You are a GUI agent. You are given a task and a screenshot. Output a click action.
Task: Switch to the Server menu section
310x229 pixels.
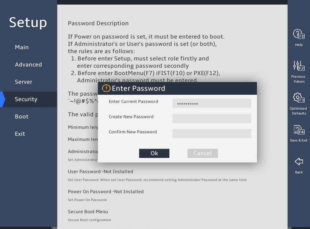24,82
